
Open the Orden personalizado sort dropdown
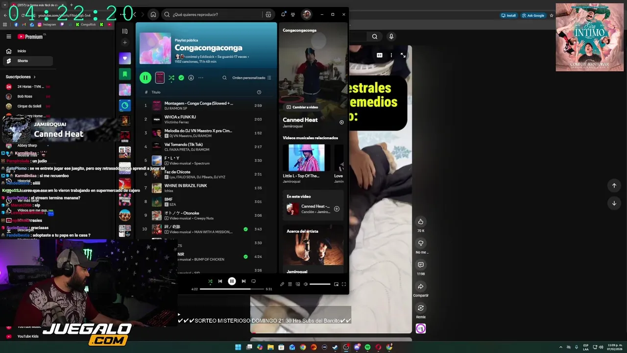click(252, 77)
